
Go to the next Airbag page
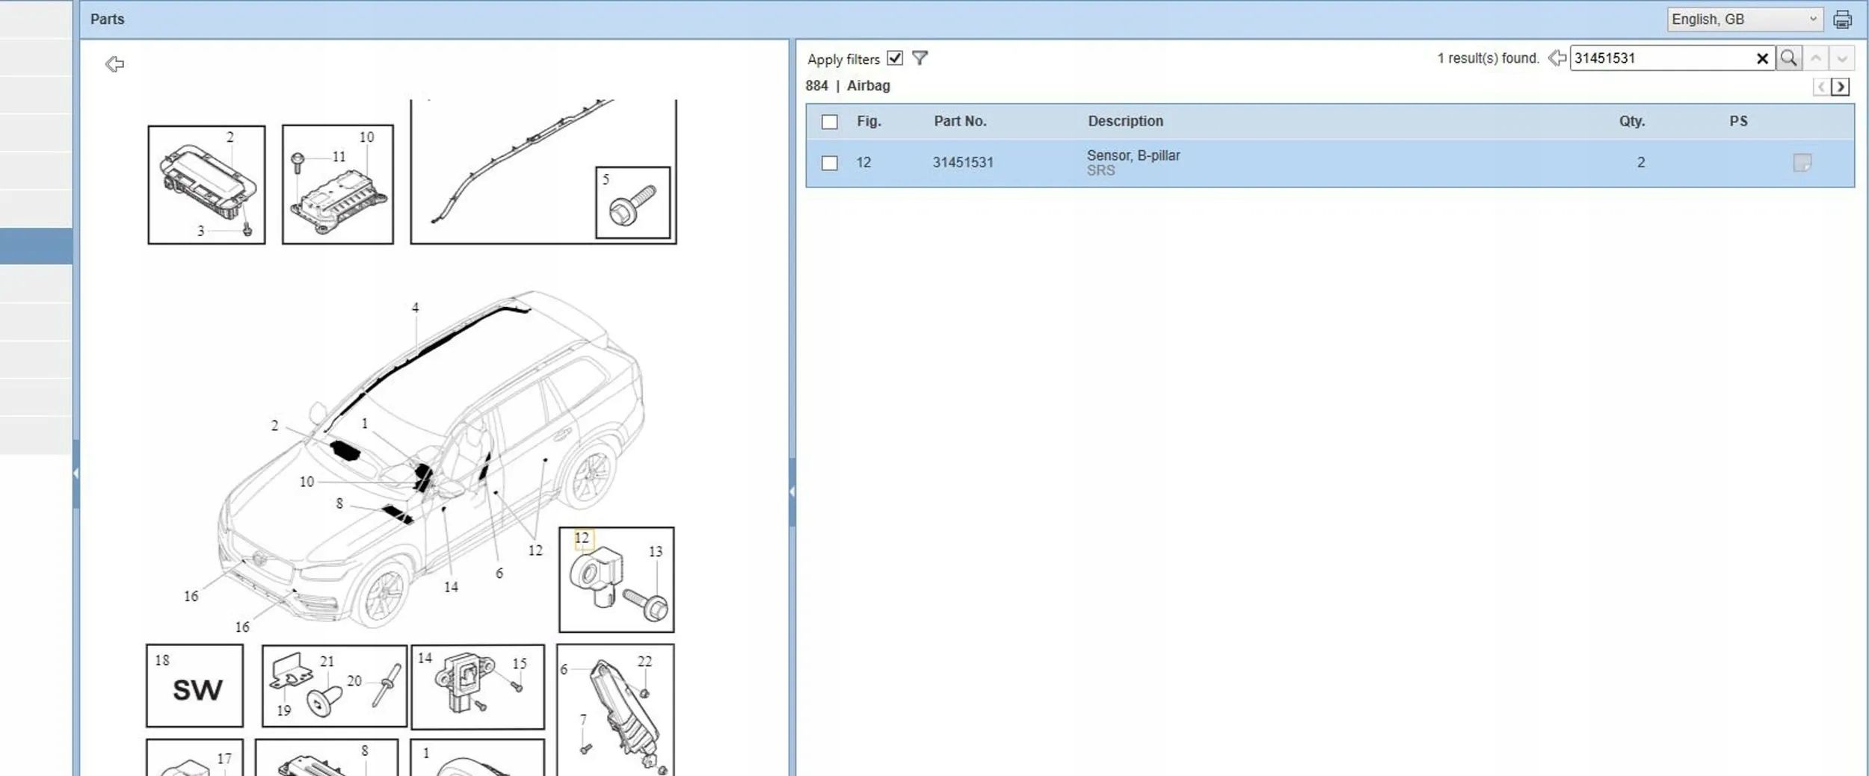point(1841,87)
